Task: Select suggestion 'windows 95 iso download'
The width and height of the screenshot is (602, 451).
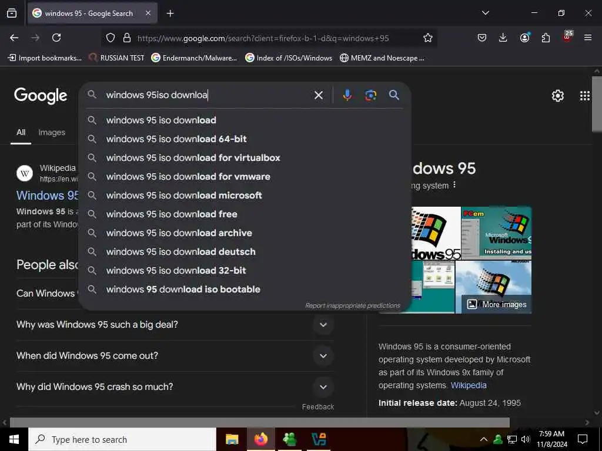Action: coord(245,120)
